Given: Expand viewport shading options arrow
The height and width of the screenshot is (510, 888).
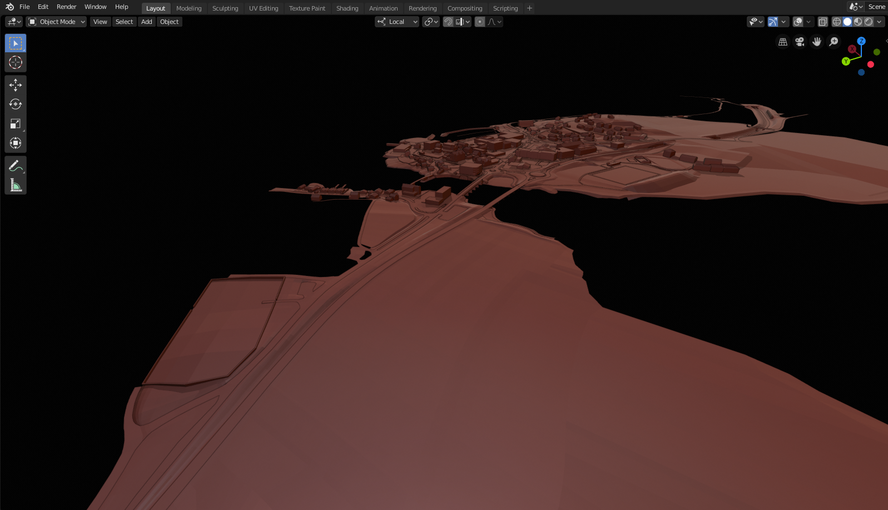Looking at the screenshot, I should tap(879, 22).
